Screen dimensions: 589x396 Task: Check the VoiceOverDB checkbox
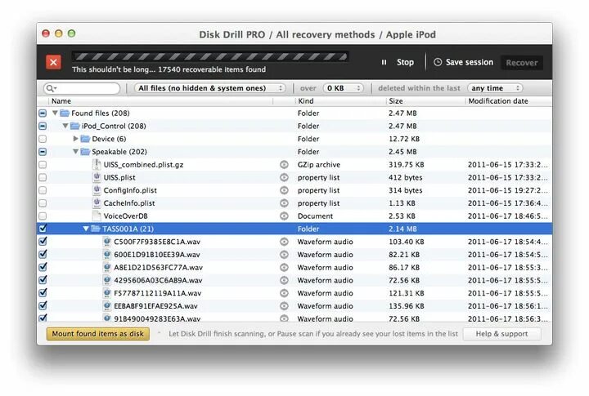pos(43,216)
